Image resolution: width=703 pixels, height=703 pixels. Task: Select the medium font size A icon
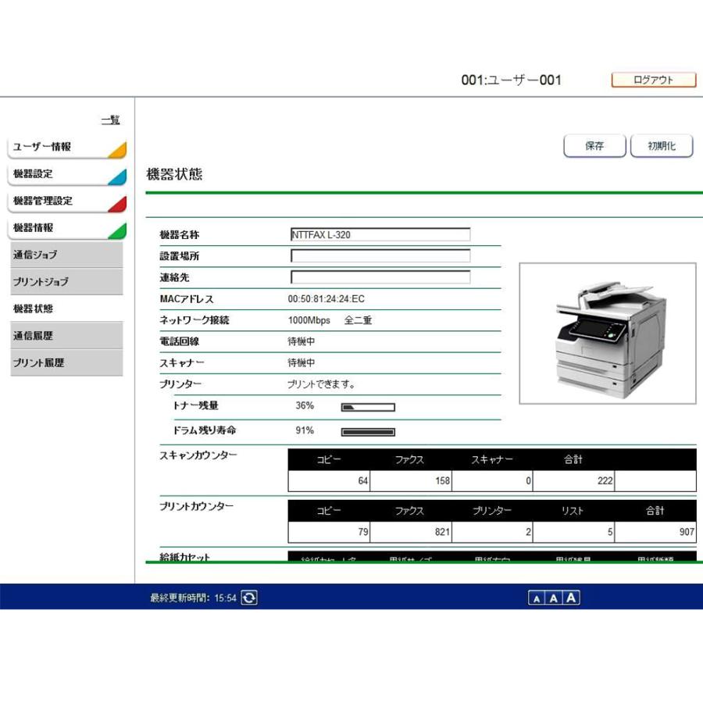[x=552, y=597]
